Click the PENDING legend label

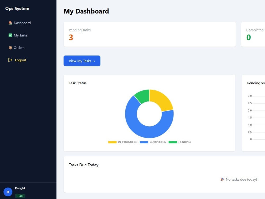pos(184,142)
